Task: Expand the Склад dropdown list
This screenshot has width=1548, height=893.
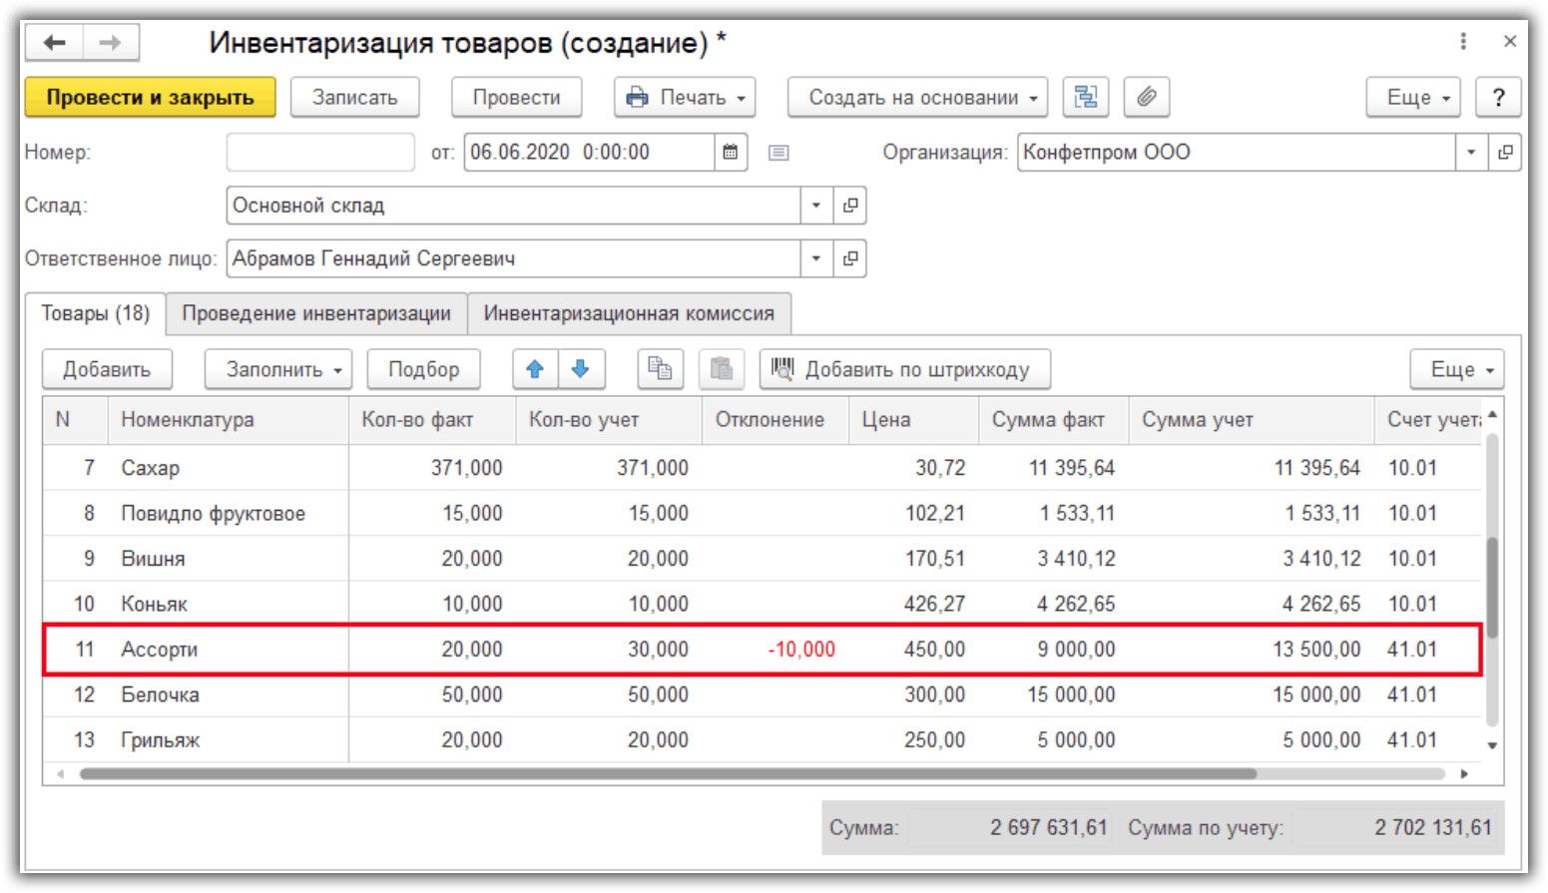Action: click(816, 206)
